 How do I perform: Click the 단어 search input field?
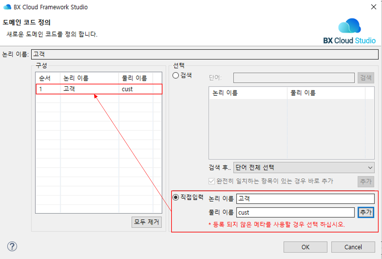(294, 78)
